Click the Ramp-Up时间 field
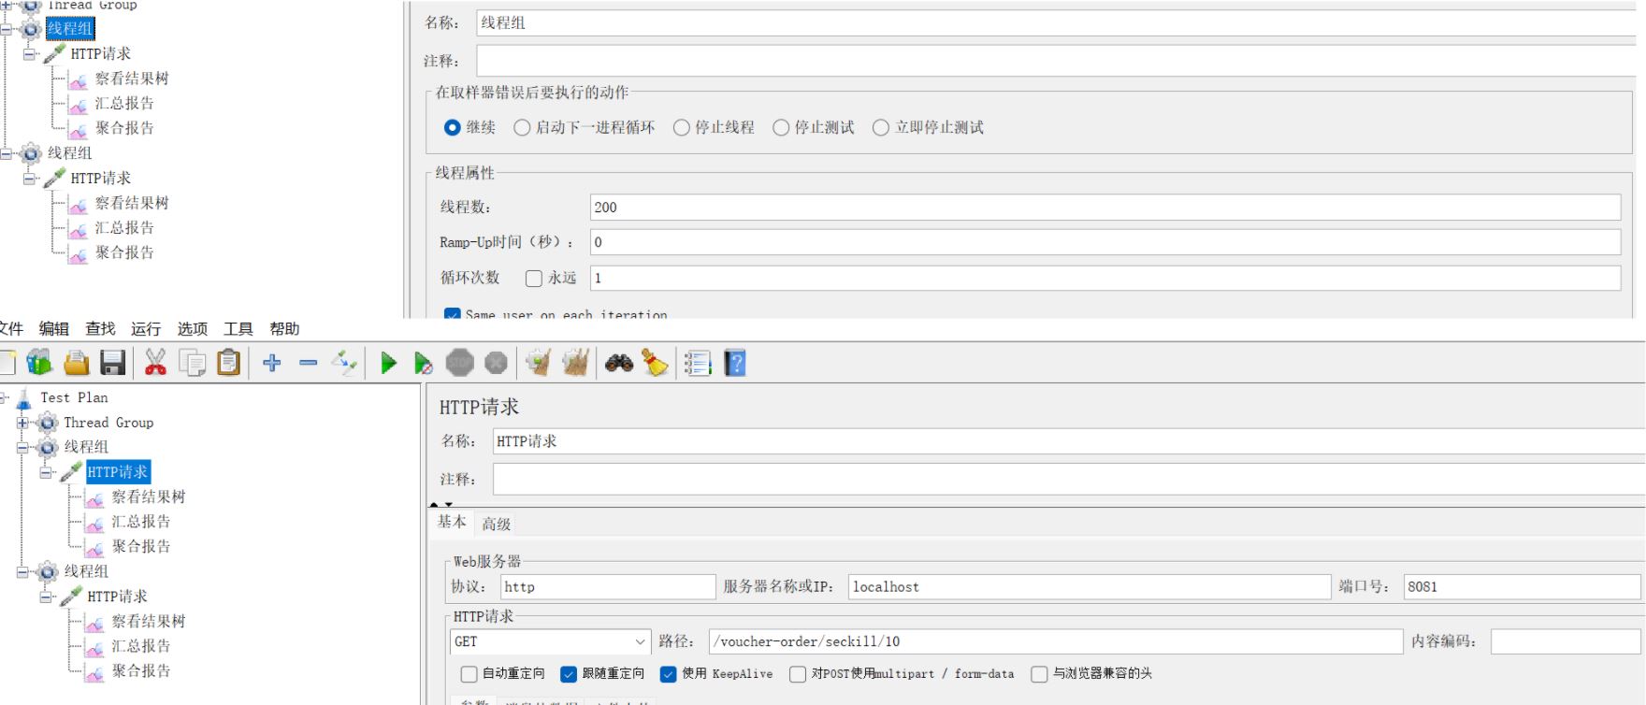 [1105, 242]
